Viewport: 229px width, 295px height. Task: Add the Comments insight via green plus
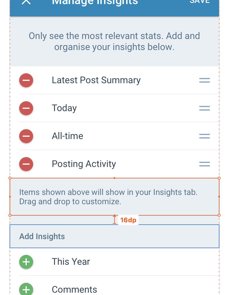pyautogui.click(x=26, y=289)
